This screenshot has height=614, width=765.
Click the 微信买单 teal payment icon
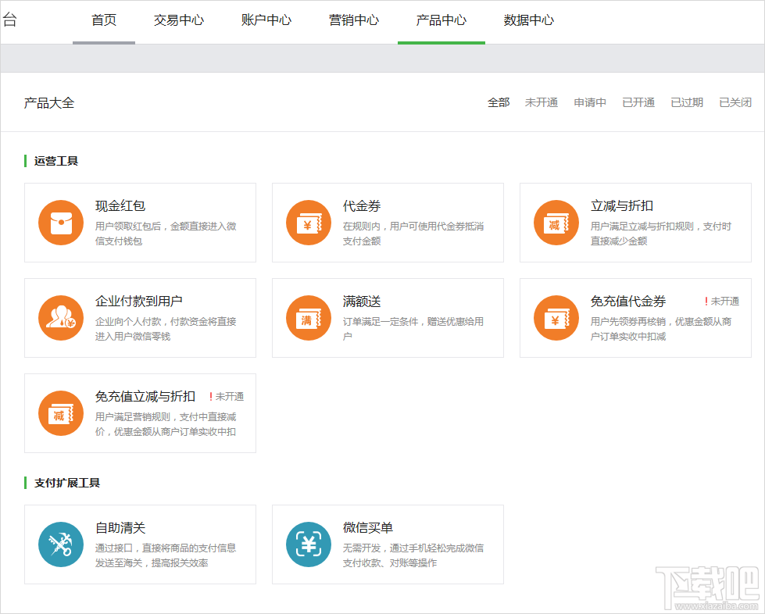click(308, 544)
